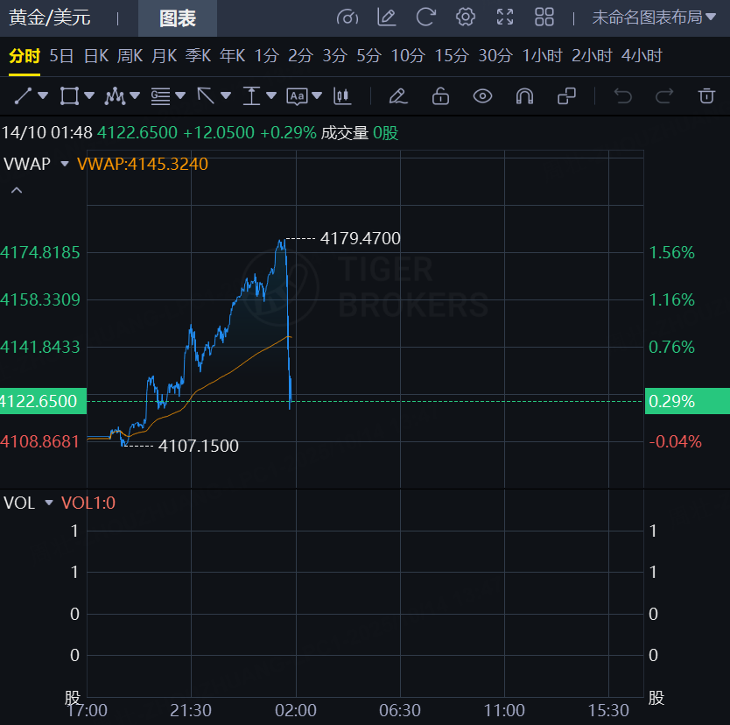Click the 4122.6500 current price label
The image size is (730, 725).
(x=40, y=402)
